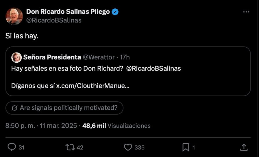Like the tweet with the heart icon
This screenshot has width=259, height=157.
[128, 147]
